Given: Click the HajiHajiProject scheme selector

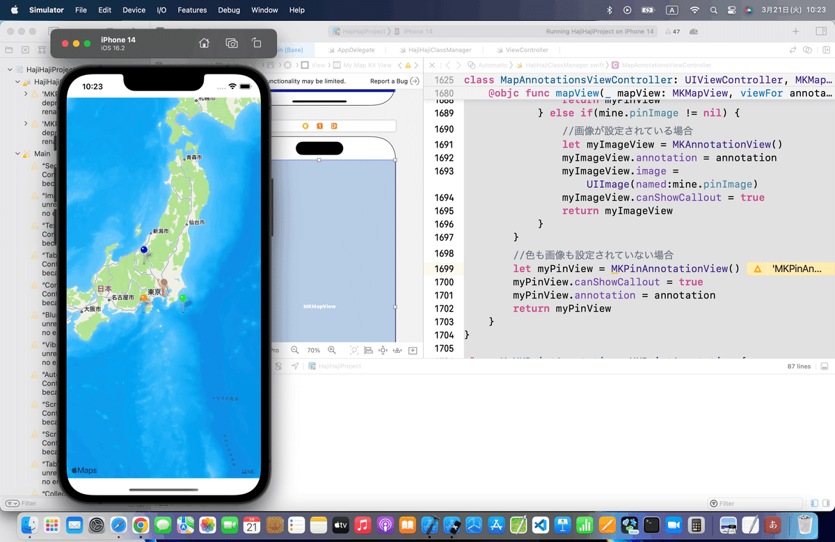Looking at the screenshot, I should (x=360, y=31).
